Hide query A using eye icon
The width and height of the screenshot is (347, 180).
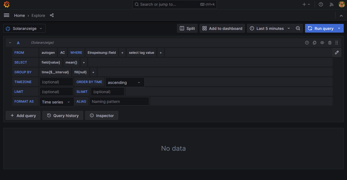click(x=322, y=43)
